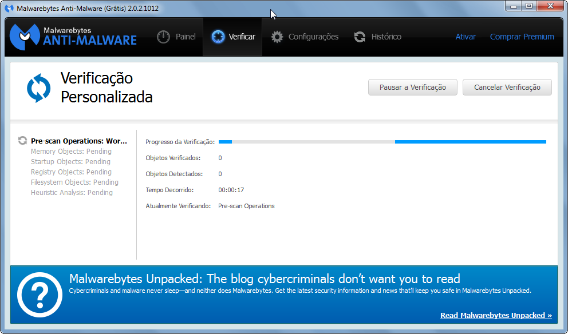Click the Progresso da Verificação progress bar
This screenshot has height=334, width=568.
click(x=382, y=142)
